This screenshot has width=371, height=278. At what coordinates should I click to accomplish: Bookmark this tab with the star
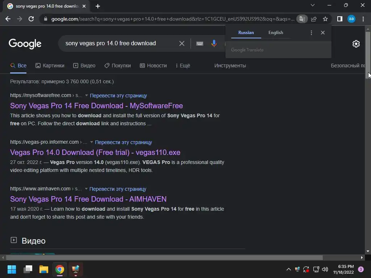pos(325,19)
